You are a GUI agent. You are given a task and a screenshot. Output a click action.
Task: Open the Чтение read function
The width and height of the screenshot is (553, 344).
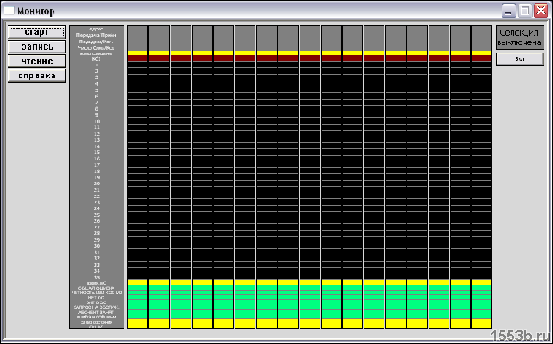pos(37,61)
